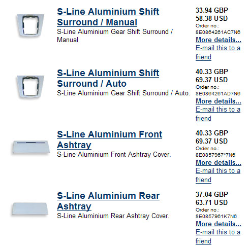Show More details for front ashtray

[x=219, y=163]
